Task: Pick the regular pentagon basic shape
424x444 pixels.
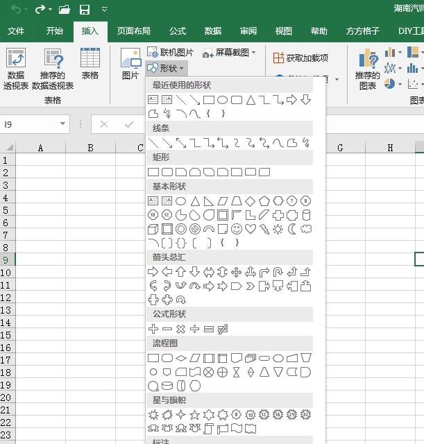Action: click(264, 201)
